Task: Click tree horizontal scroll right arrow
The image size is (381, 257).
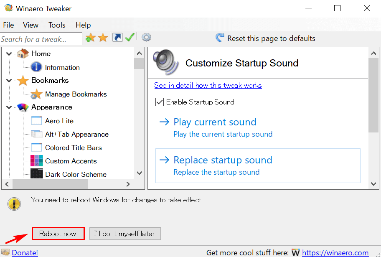Action: (128, 184)
